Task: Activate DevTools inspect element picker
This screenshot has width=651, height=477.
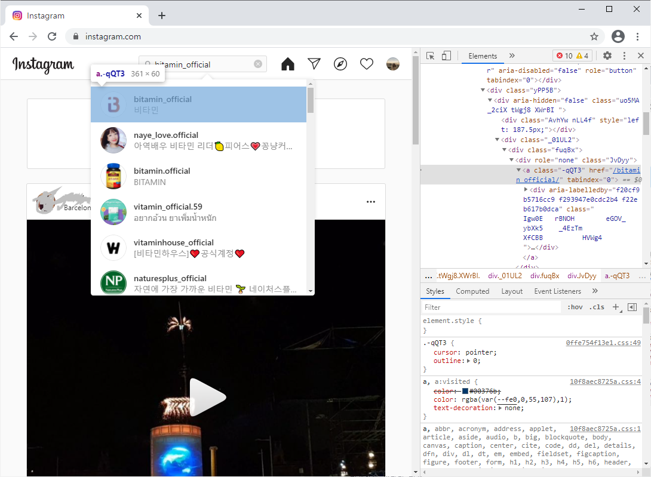Action: pyautogui.click(x=430, y=56)
